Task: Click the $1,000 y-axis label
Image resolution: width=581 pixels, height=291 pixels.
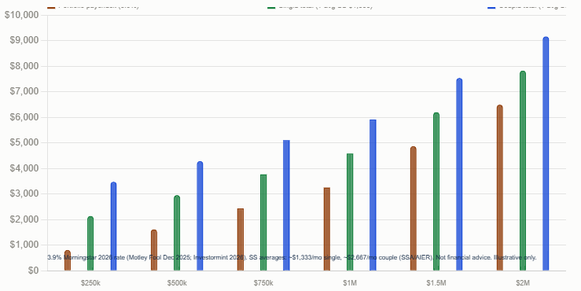Action: pyautogui.click(x=24, y=245)
